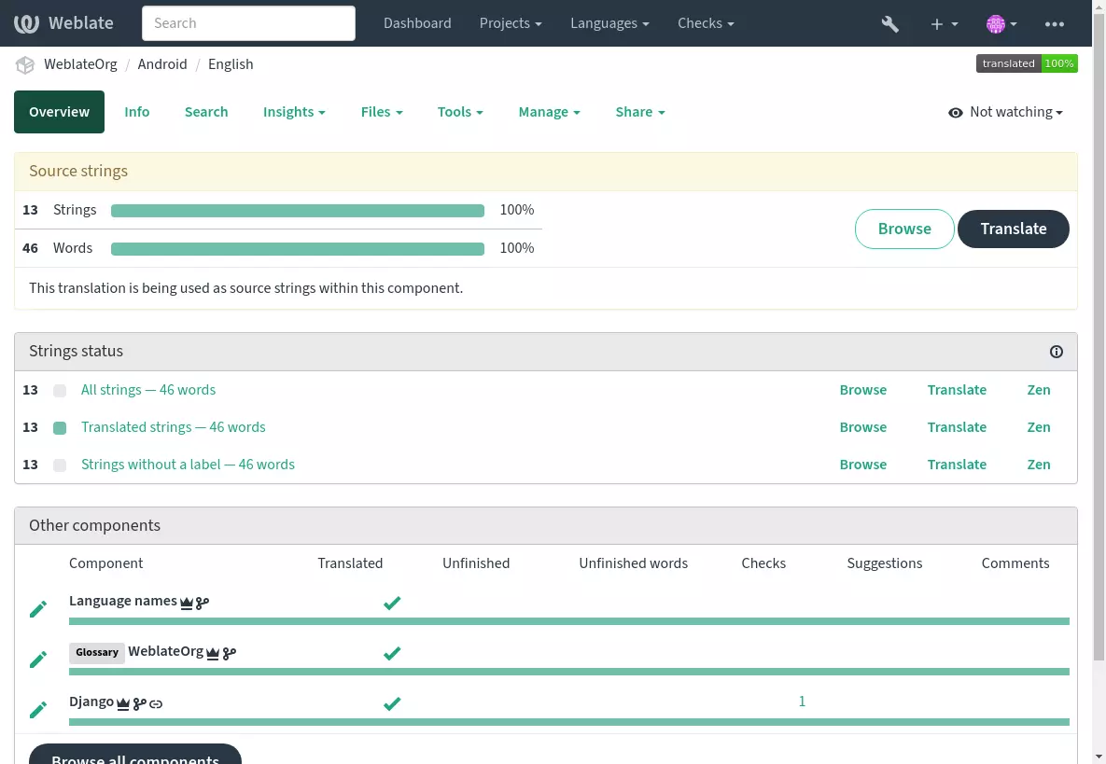The image size is (1106, 764).
Task: Open the three-dots more menu
Action: click(x=1055, y=24)
